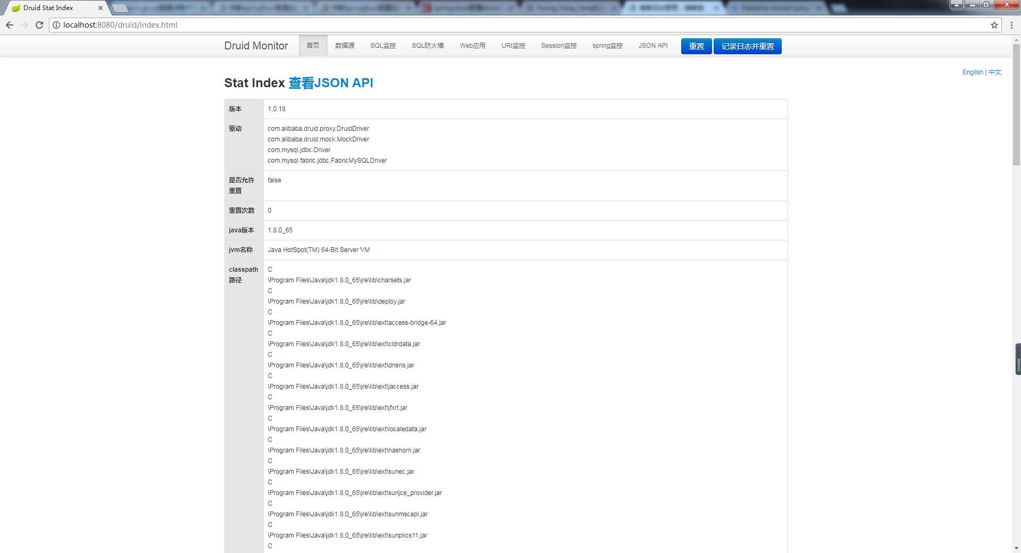Click the Druid Monitor brand link
This screenshot has width=1021, height=553.
(x=256, y=46)
